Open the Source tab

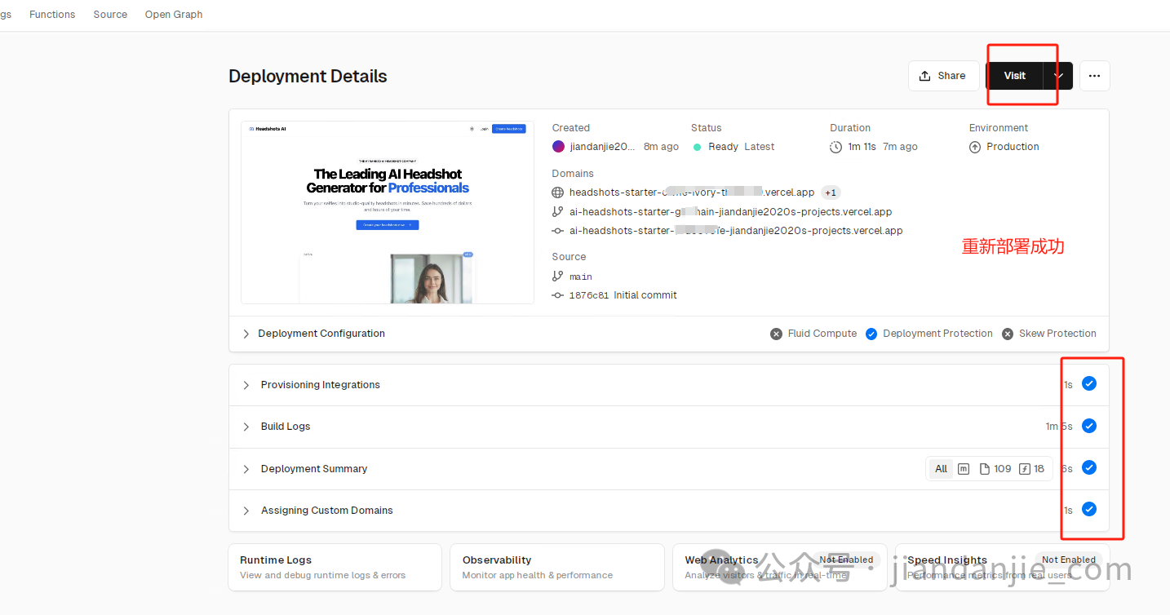tap(110, 15)
